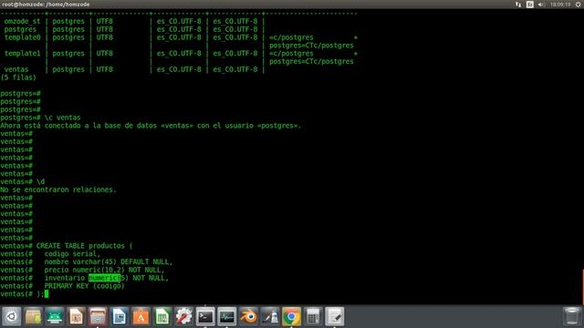Open the green Android icon in dock
The width and height of the screenshot is (584, 328).
point(55,316)
